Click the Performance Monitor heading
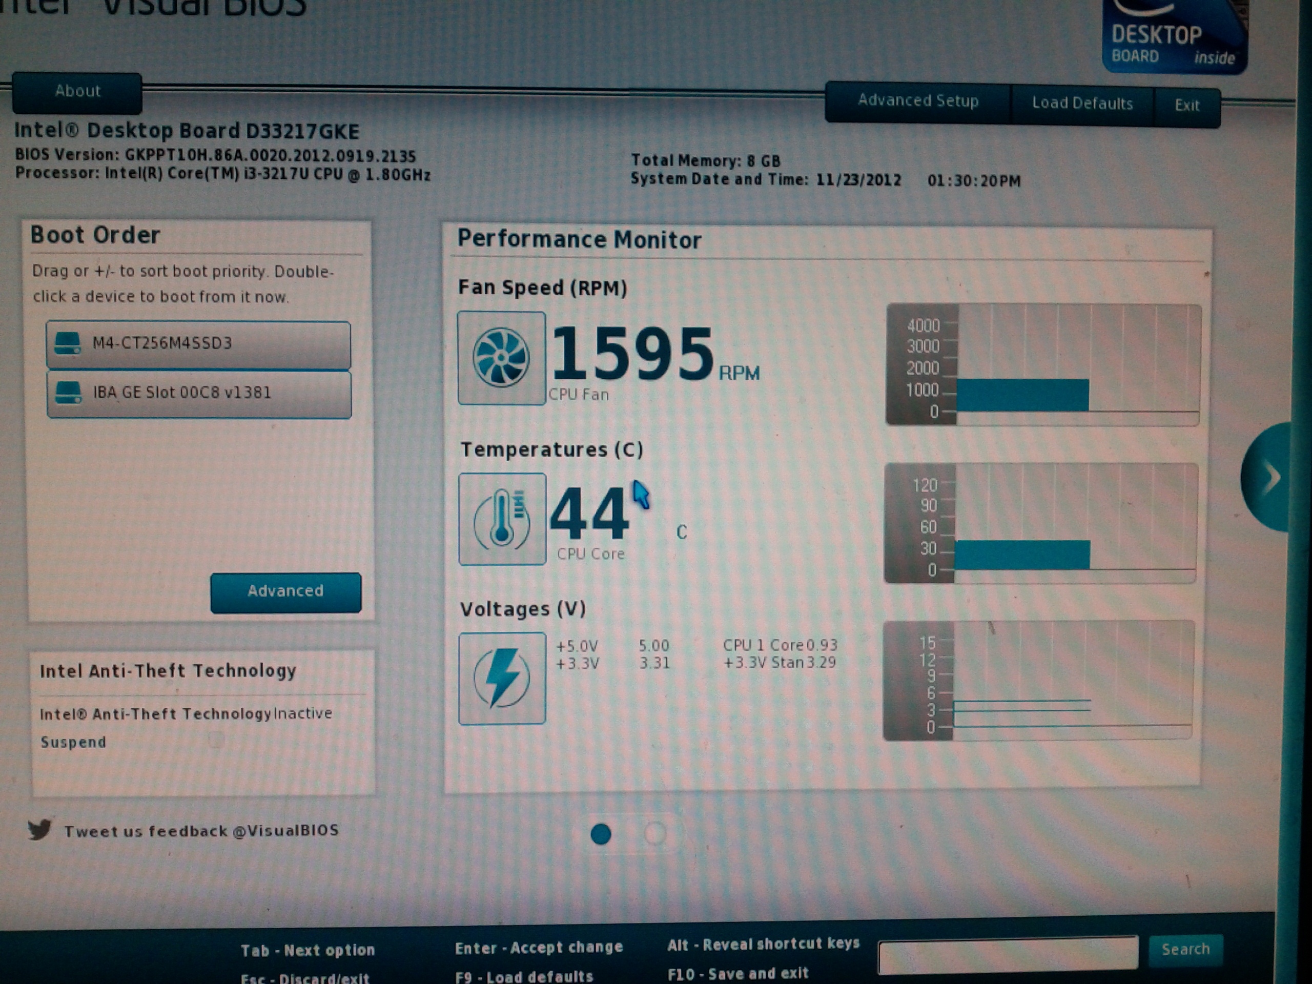 click(579, 240)
